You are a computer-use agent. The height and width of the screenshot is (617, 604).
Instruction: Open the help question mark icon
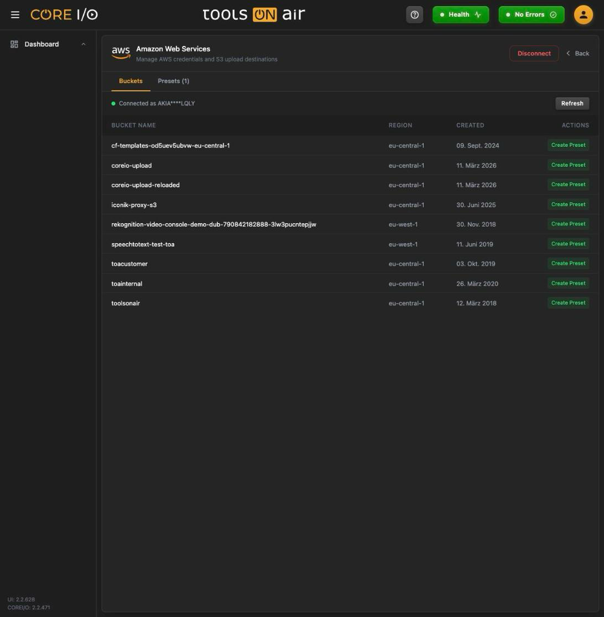click(x=414, y=14)
